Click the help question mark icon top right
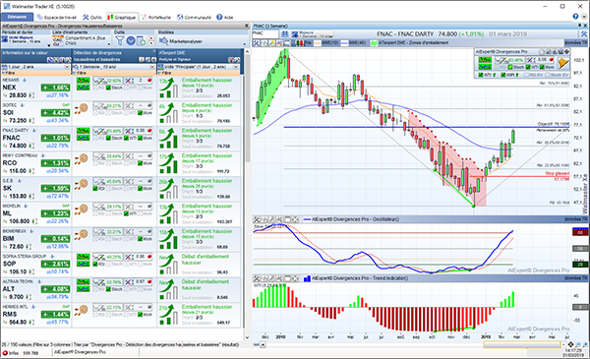Image resolution: width=590 pixels, height=359 pixels. click(x=575, y=17)
